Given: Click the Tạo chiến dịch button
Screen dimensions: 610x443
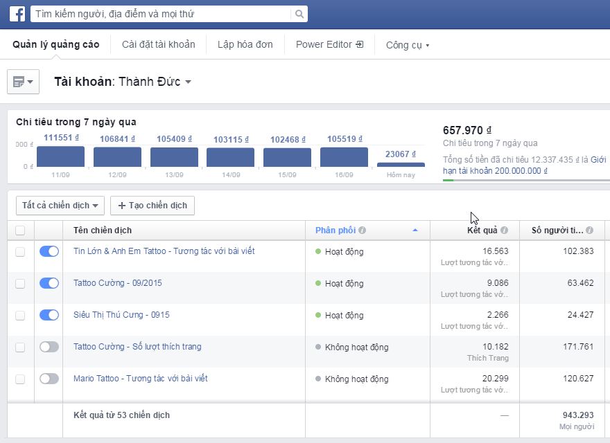Looking at the screenshot, I should click(x=152, y=206).
